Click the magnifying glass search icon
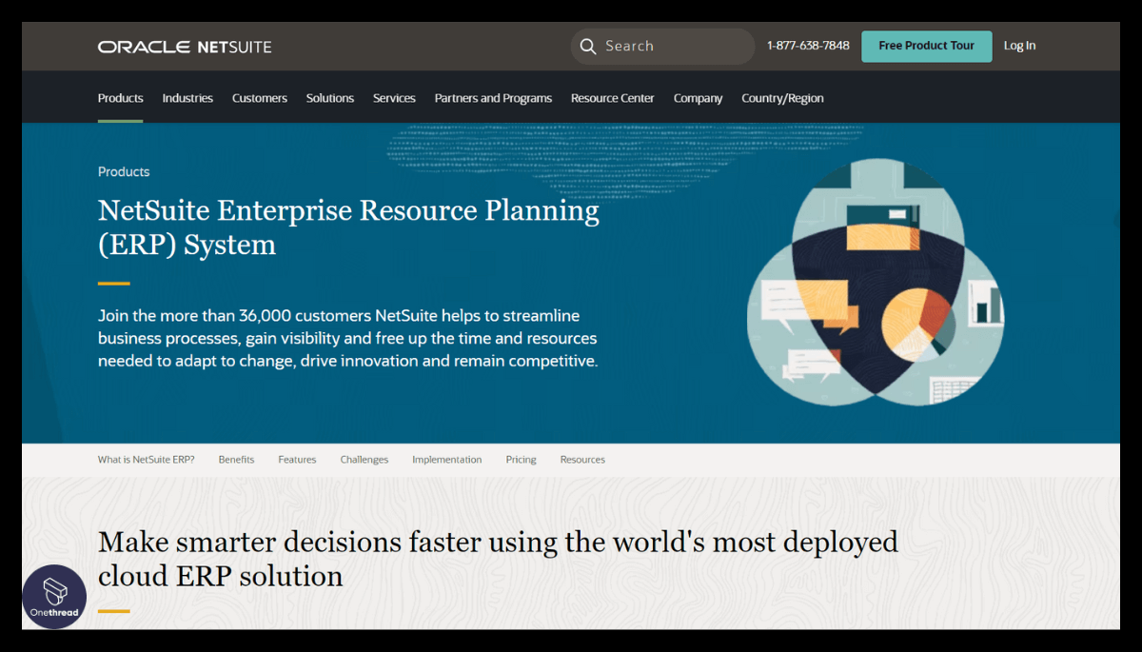 [x=588, y=46]
